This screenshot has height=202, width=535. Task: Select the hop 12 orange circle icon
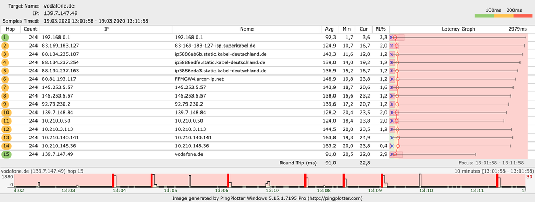6,129
